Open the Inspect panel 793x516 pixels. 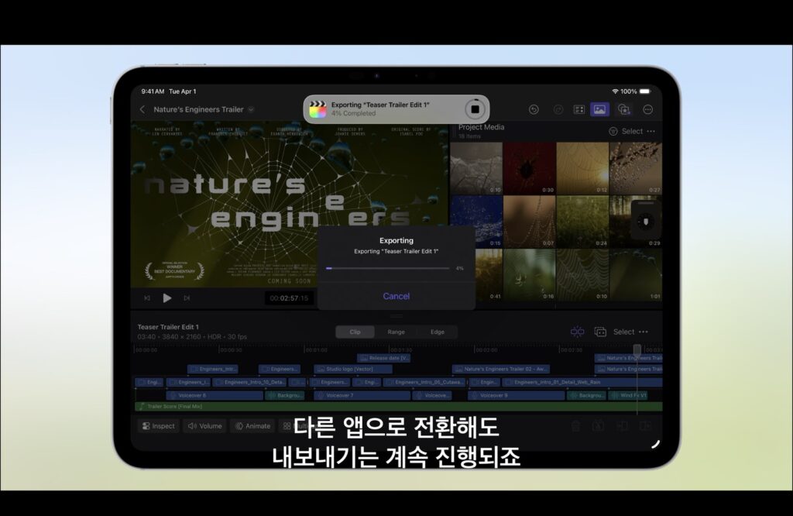click(x=158, y=426)
